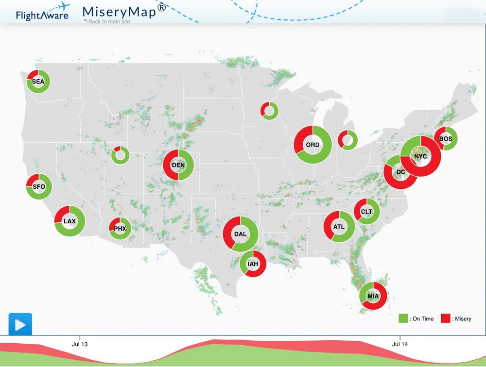Click the ATL misery ring

pyautogui.click(x=338, y=226)
